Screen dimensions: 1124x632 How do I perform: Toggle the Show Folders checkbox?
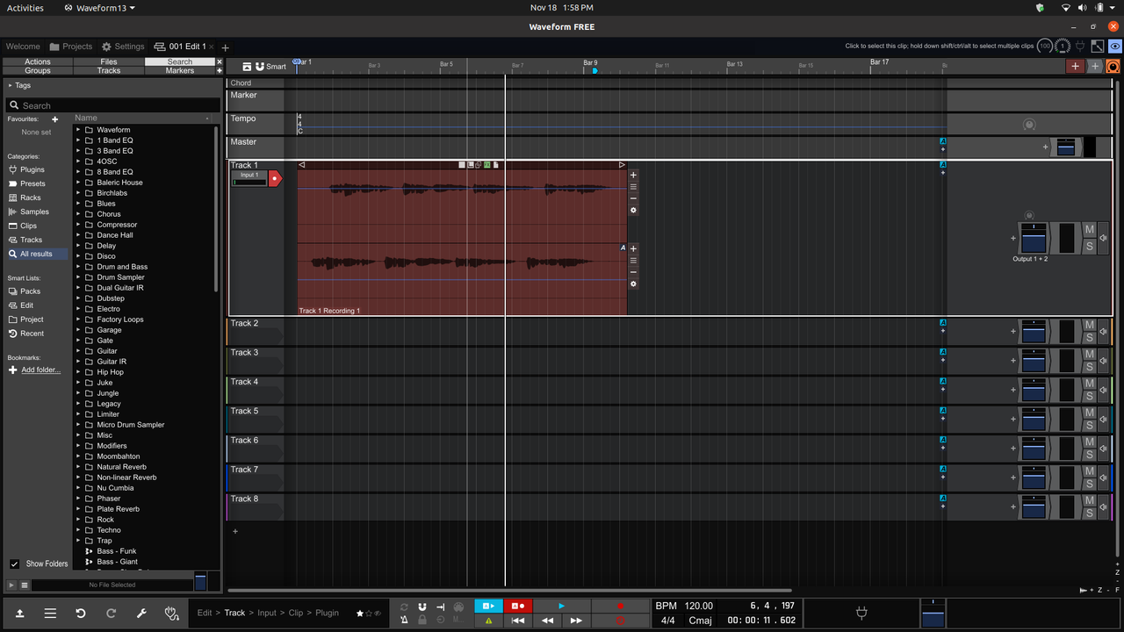(14, 564)
